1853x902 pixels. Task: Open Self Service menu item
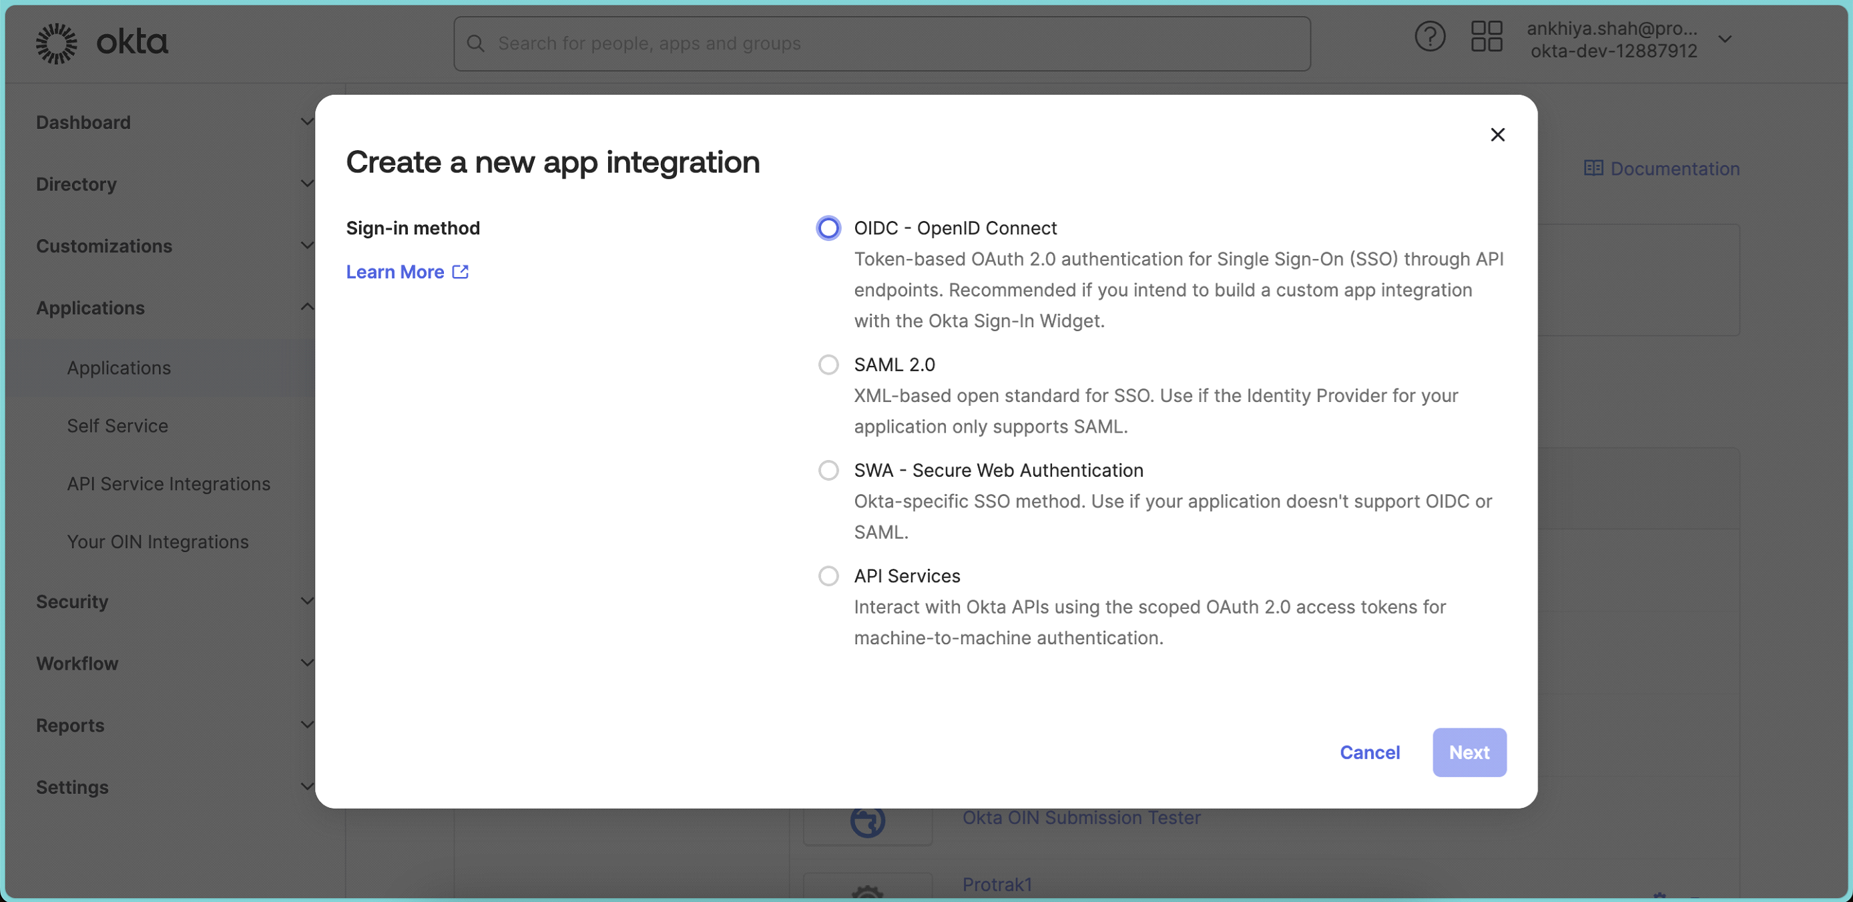(117, 426)
